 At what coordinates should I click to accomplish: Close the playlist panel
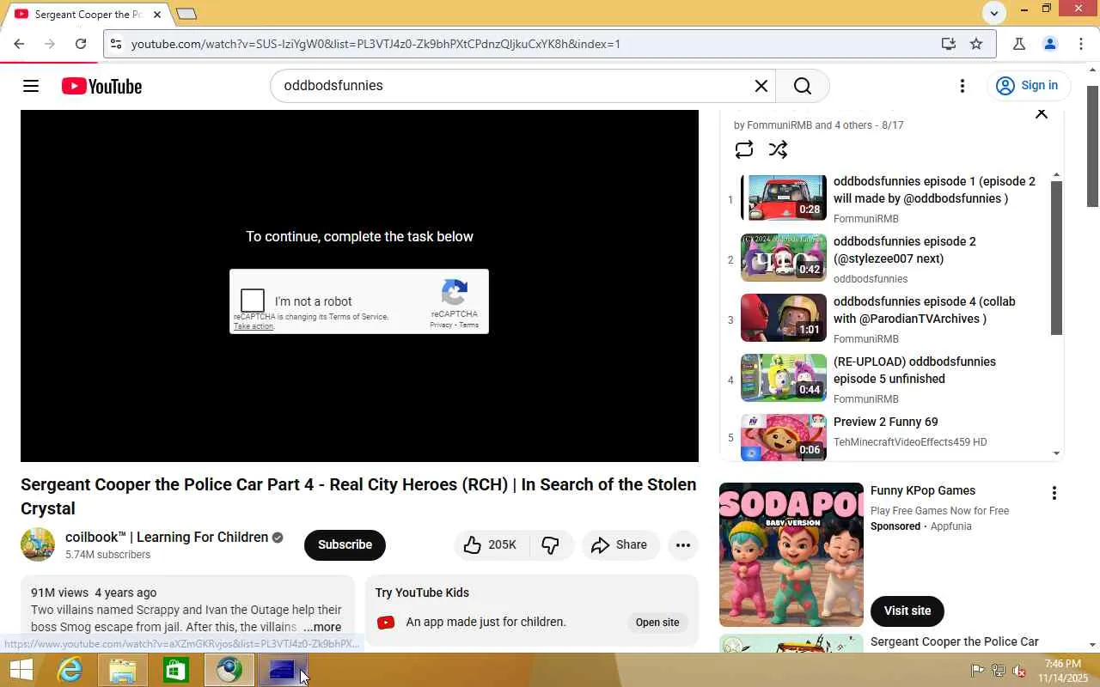(x=1042, y=113)
